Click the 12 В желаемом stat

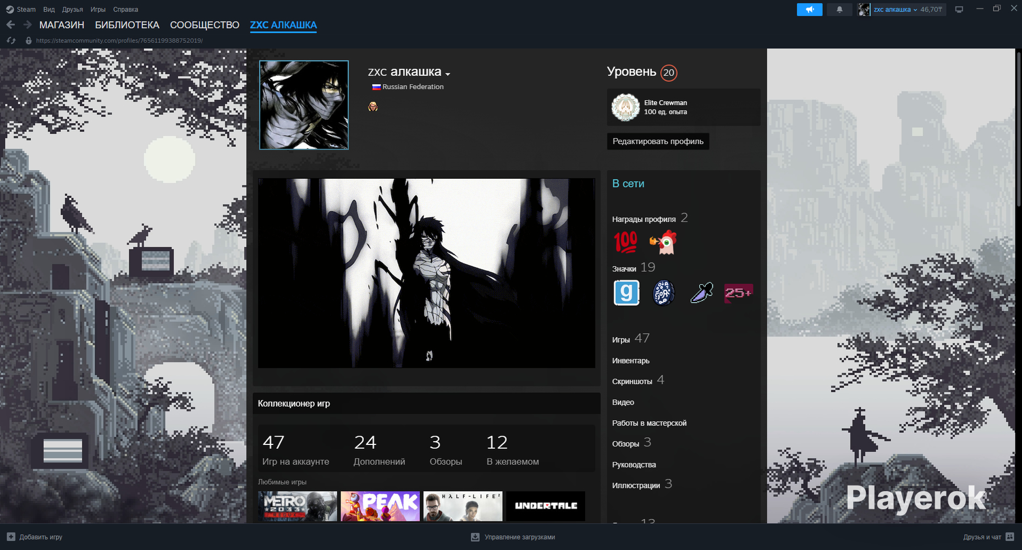(x=513, y=450)
